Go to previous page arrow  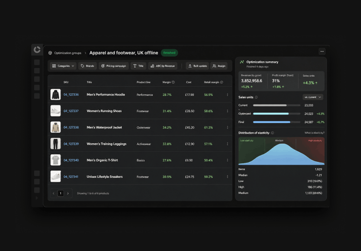pyautogui.click(x=53, y=194)
